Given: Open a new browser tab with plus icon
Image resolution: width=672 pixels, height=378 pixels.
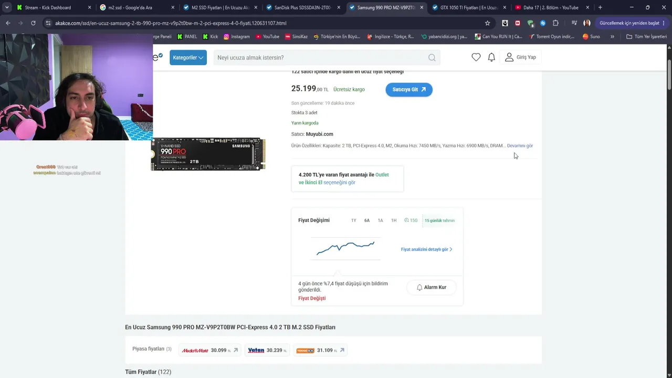Looking at the screenshot, I should 600,7.
